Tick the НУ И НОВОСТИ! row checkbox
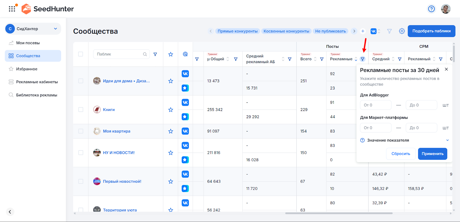 pos(80,153)
